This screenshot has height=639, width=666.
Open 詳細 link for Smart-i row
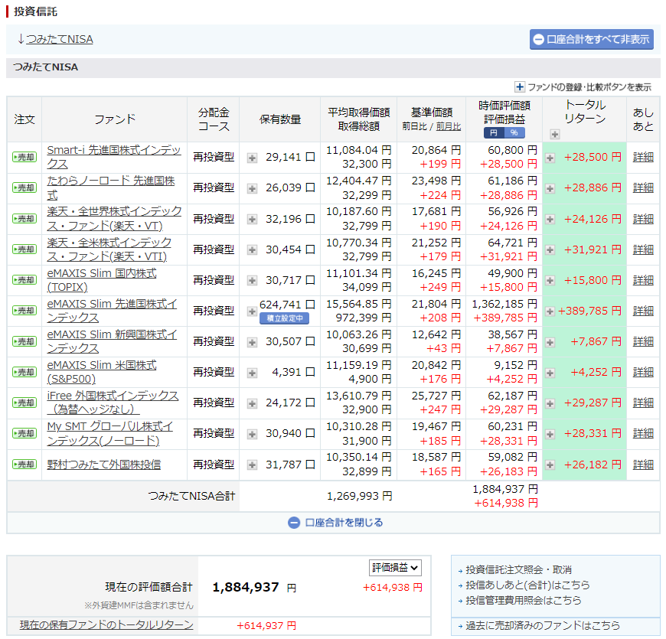643,157
